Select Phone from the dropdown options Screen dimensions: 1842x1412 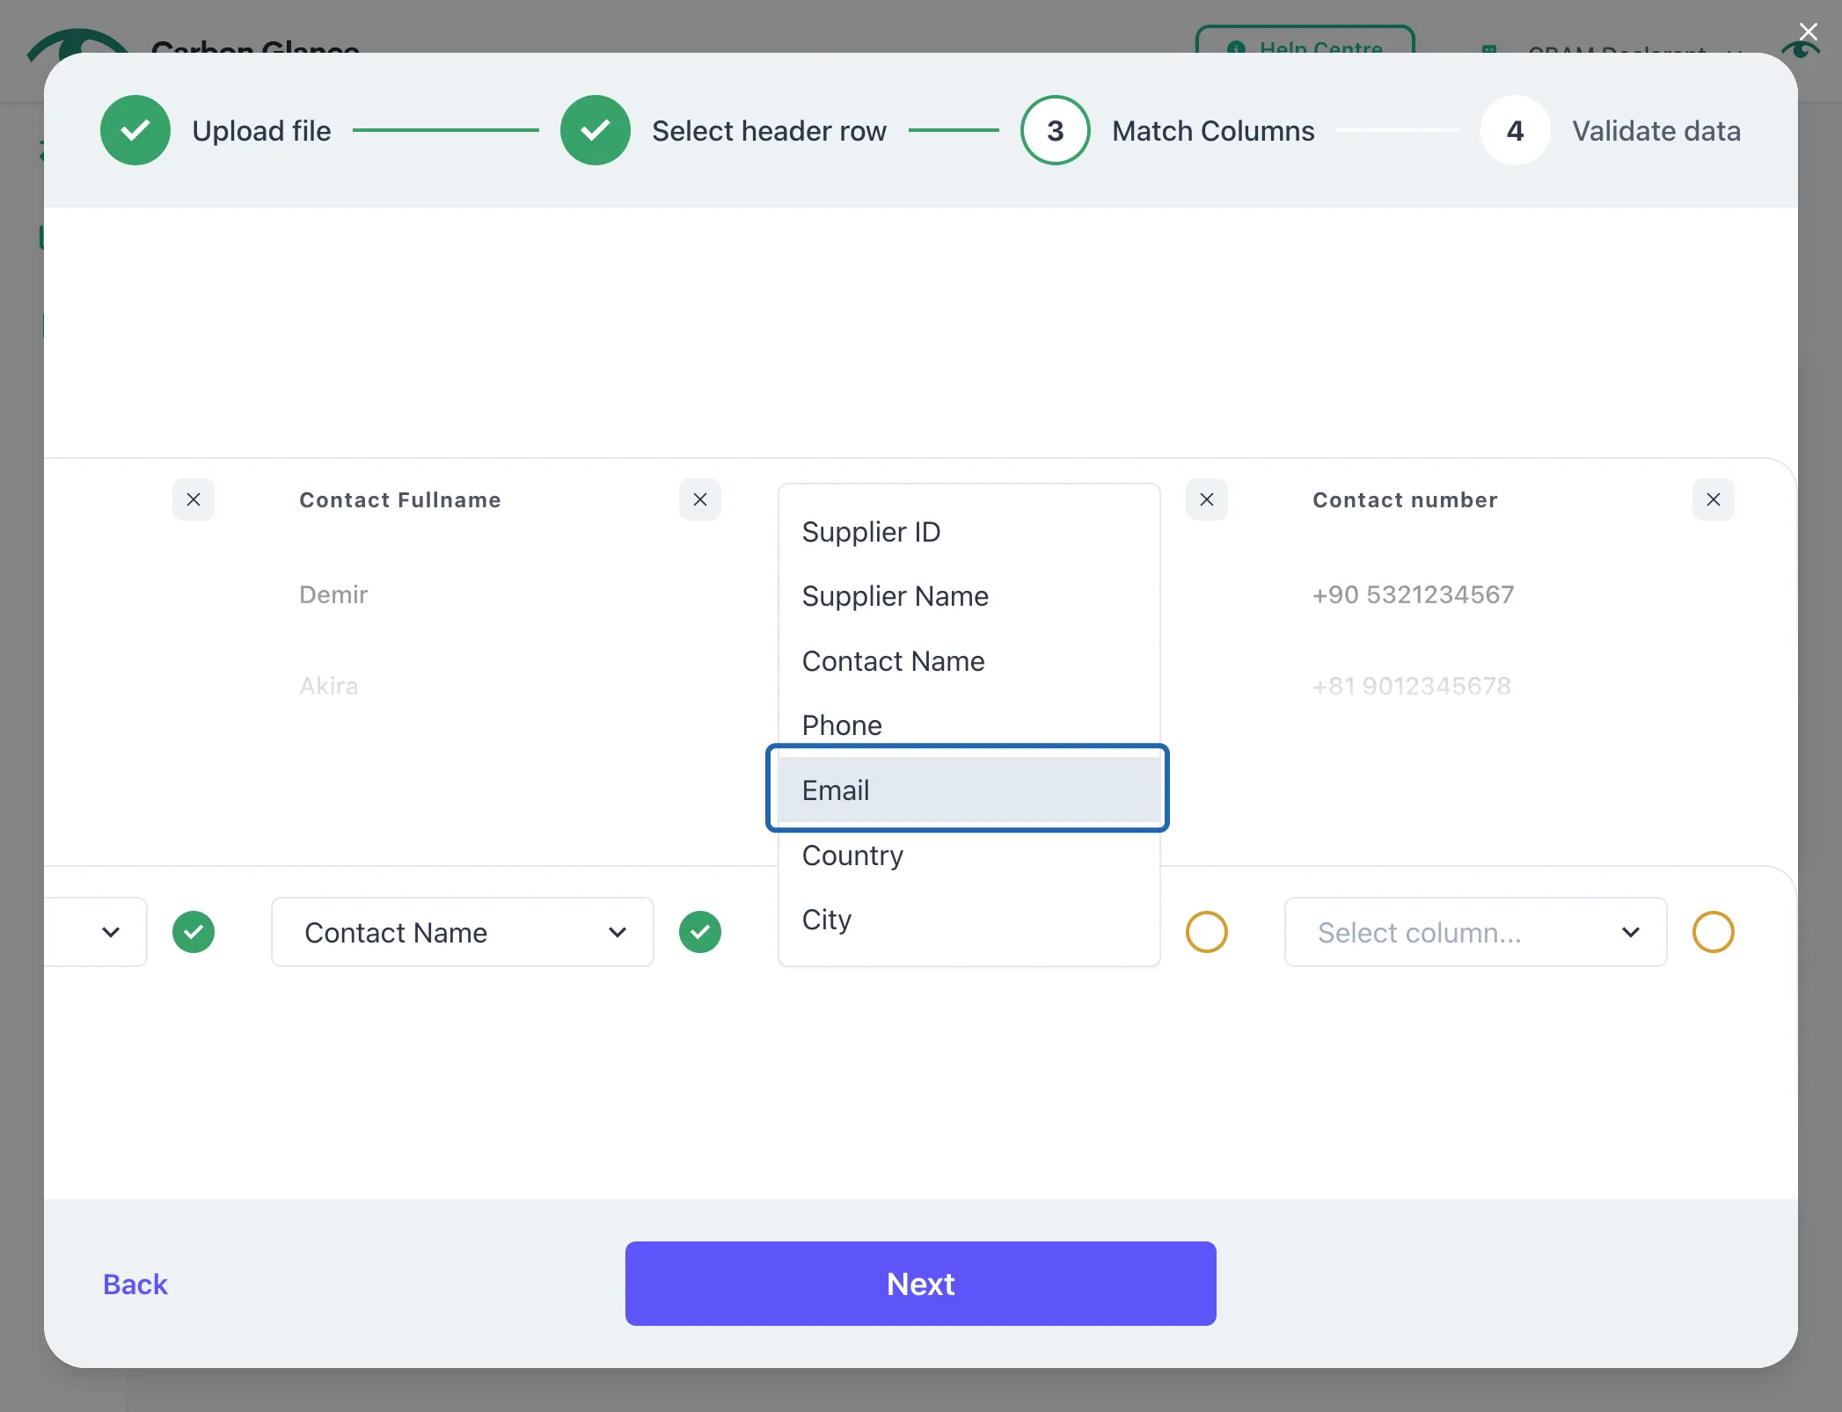coord(969,725)
